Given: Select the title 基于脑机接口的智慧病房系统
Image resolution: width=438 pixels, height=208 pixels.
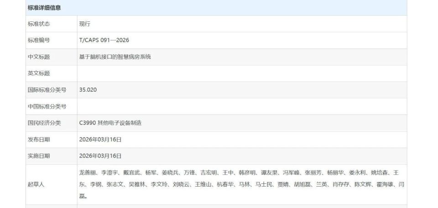Looking at the screenshot, I should pyautogui.click(x=115, y=57).
